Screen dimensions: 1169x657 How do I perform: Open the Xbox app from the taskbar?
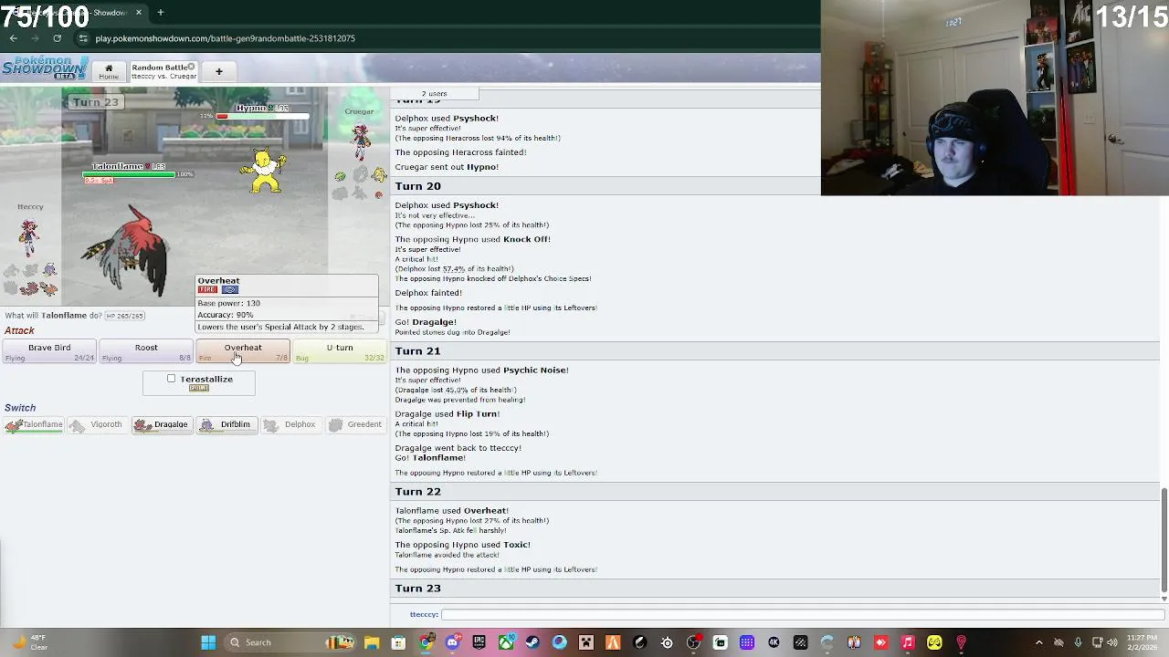[x=506, y=642]
